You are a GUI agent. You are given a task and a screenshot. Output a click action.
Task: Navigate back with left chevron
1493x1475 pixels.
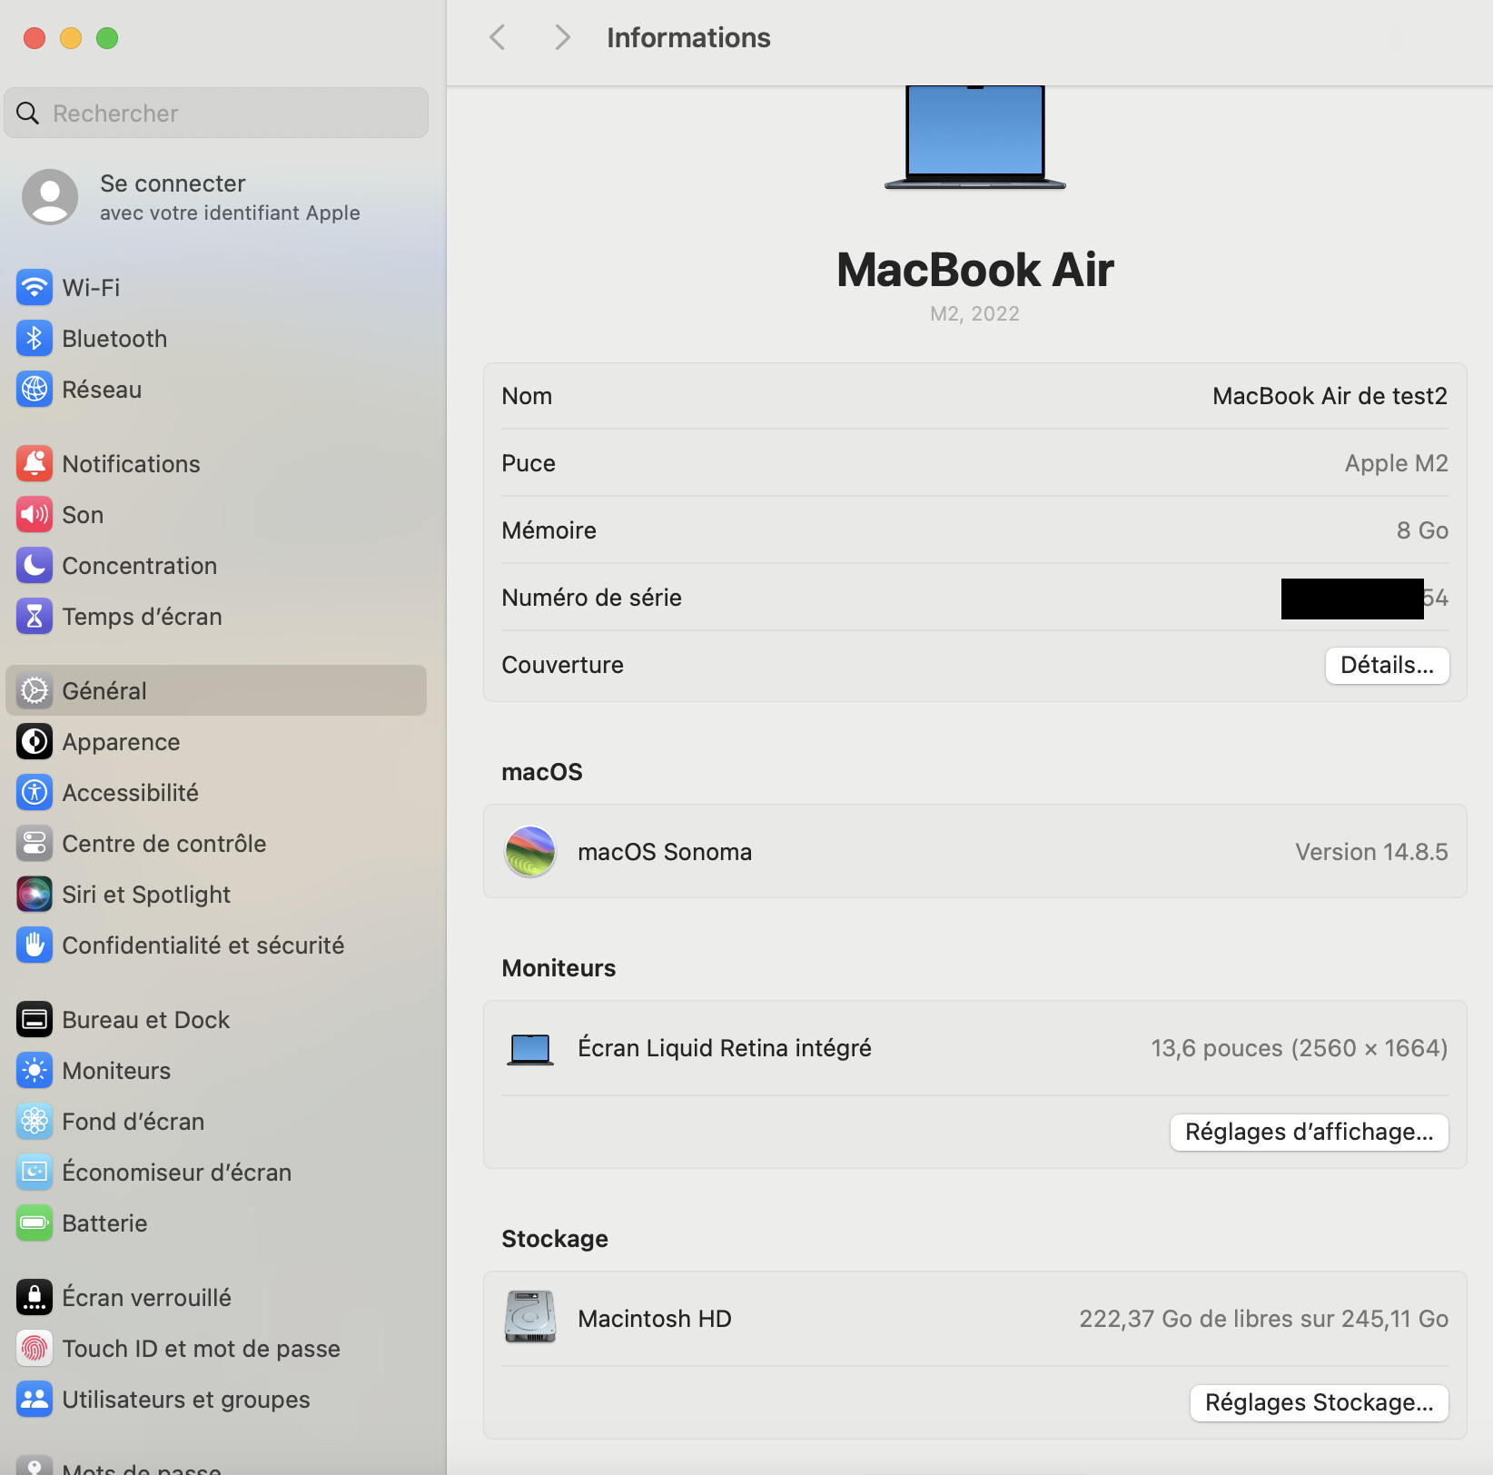pyautogui.click(x=497, y=37)
